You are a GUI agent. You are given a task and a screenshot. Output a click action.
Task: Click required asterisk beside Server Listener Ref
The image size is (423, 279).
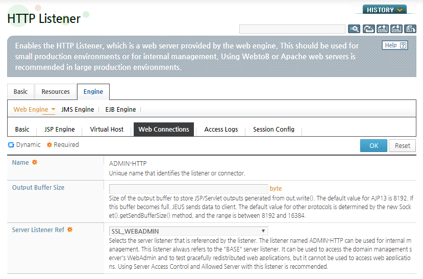pyautogui.click(x=70, y=230)
